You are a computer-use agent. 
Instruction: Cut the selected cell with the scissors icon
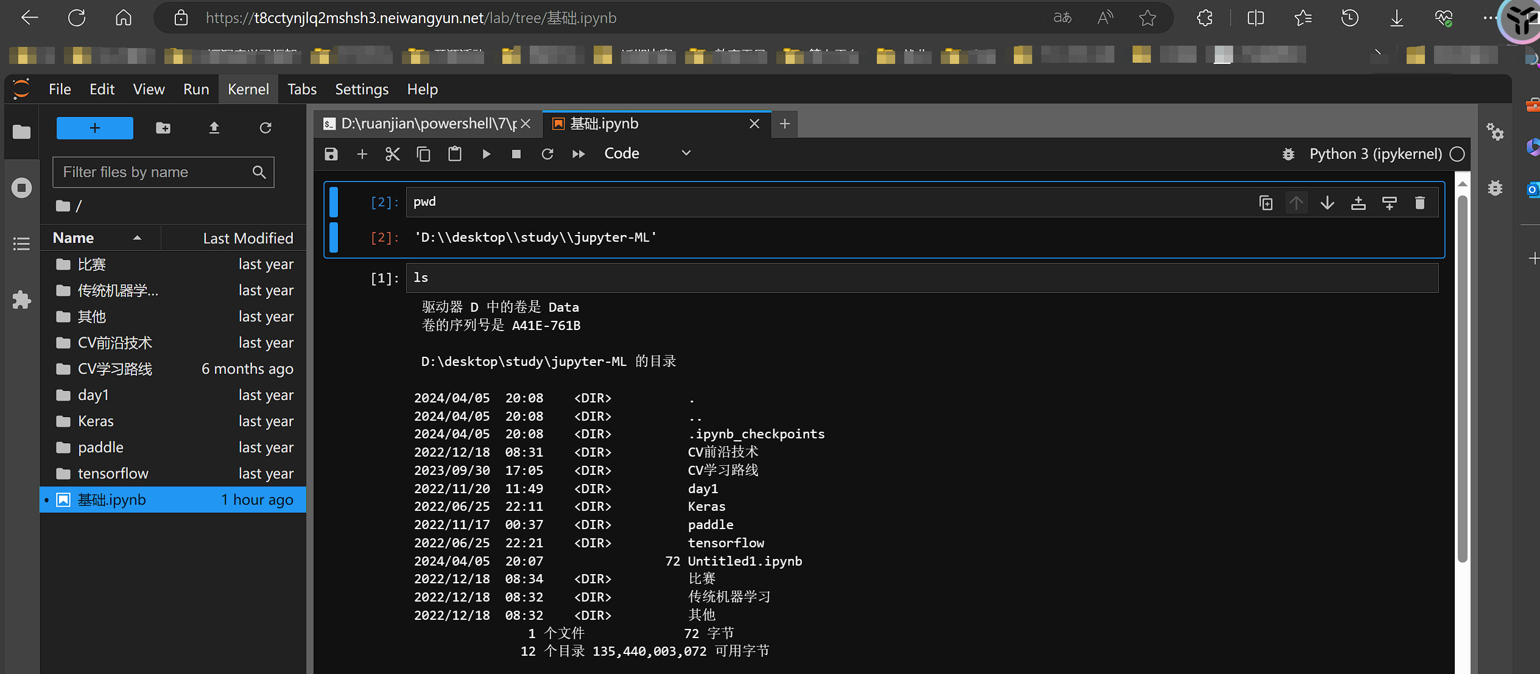pyautogui.click(x=392, y=154)
